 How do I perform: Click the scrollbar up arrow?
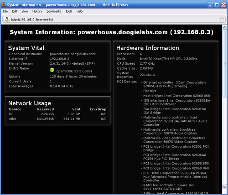coord(224,27)
